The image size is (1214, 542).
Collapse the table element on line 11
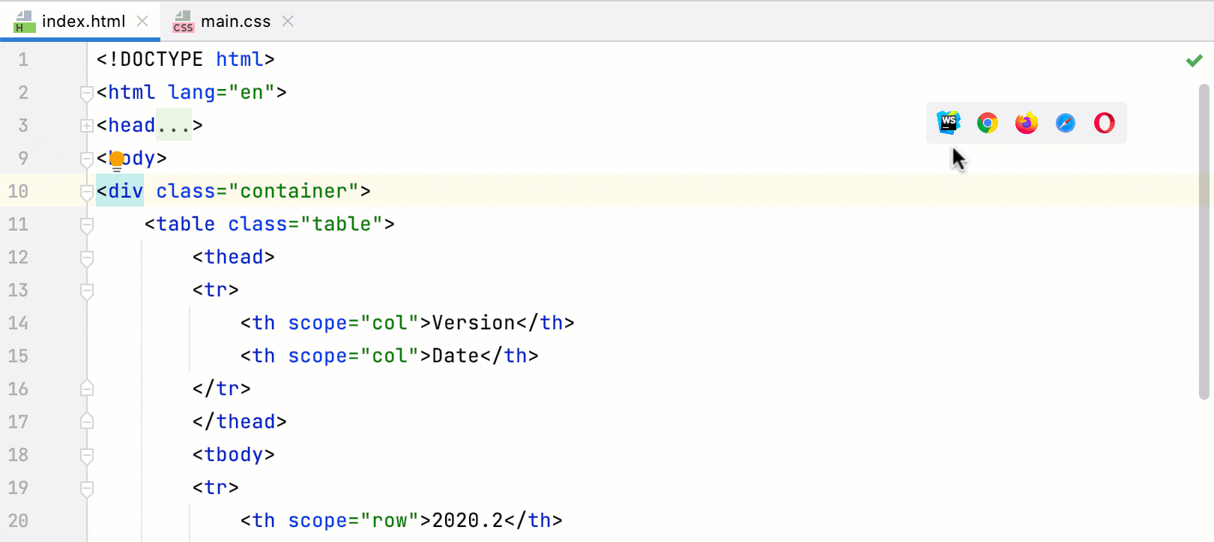click(x=87, y=225)
